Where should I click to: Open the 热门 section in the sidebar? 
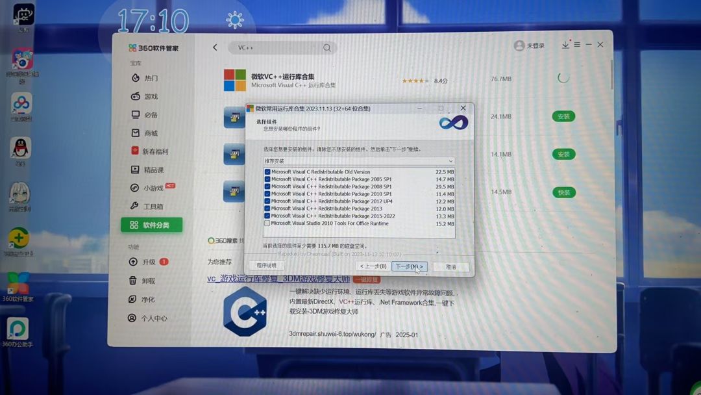(x=145, y=78)
